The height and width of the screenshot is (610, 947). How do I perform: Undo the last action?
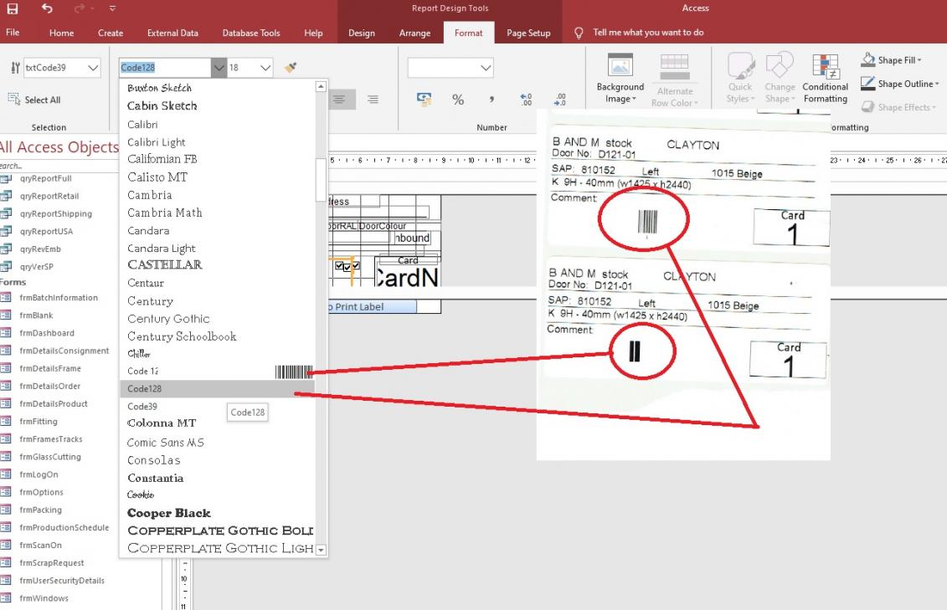47,8
